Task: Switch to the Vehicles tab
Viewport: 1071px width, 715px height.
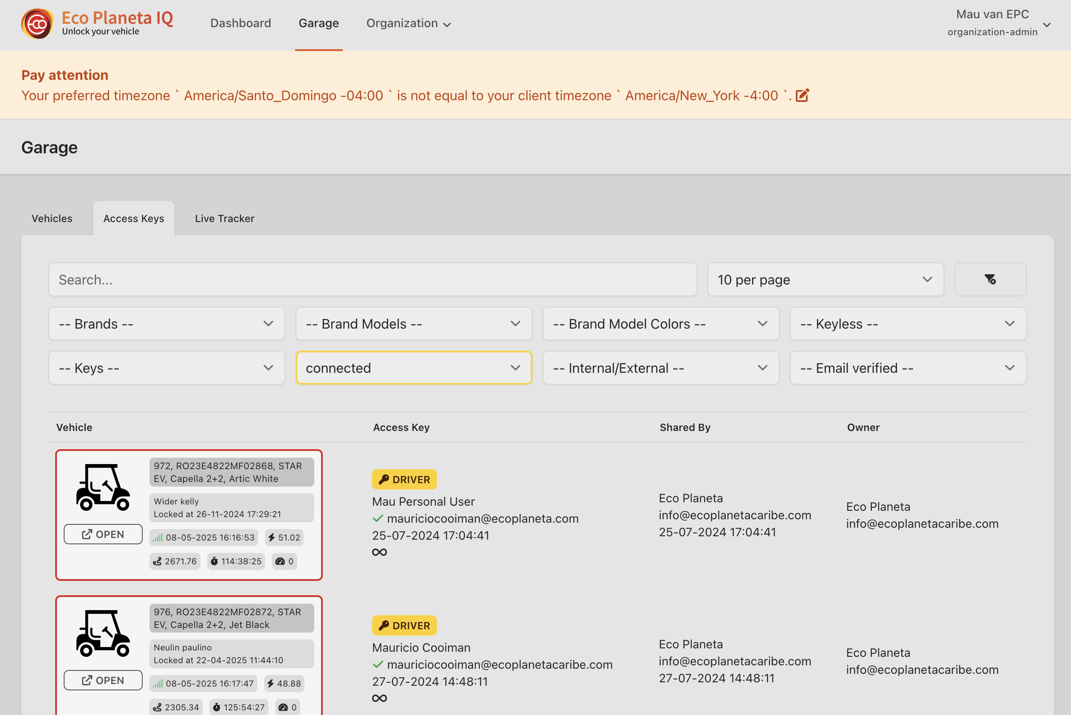Action: click(52, 218)
